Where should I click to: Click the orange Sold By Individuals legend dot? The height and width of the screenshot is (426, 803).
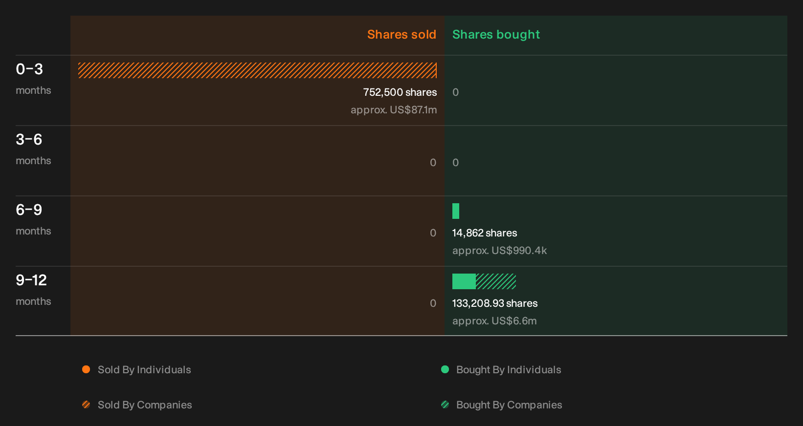click(x=86, y=369)
